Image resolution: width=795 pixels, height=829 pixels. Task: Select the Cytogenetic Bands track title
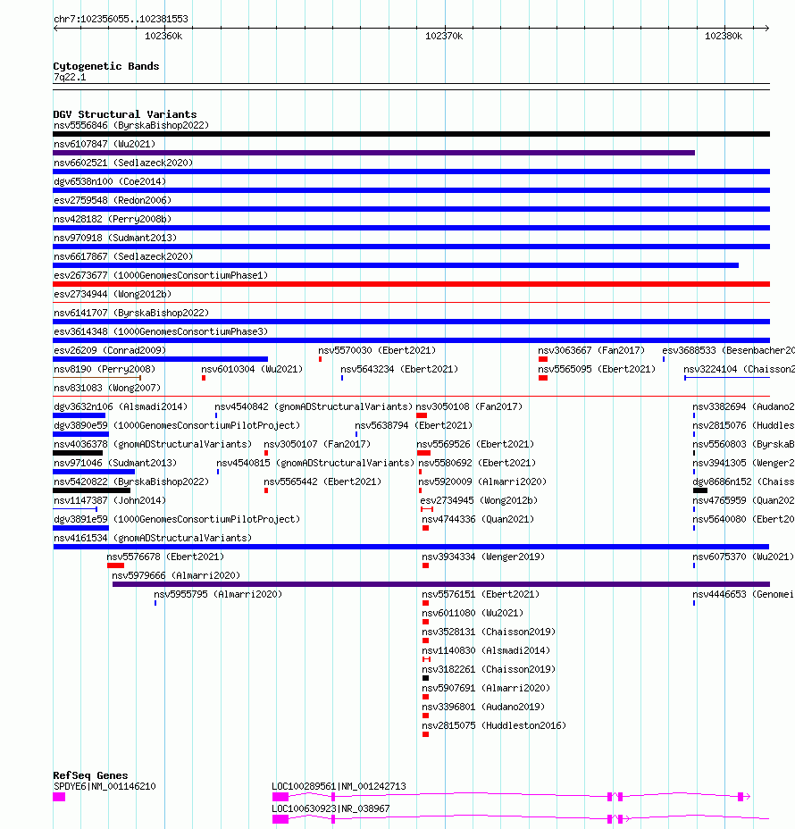point(105,66)
